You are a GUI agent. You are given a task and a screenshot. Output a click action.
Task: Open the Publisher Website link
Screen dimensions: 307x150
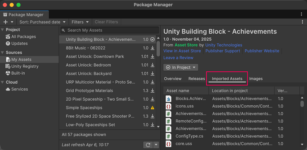(x=262, y=51)
